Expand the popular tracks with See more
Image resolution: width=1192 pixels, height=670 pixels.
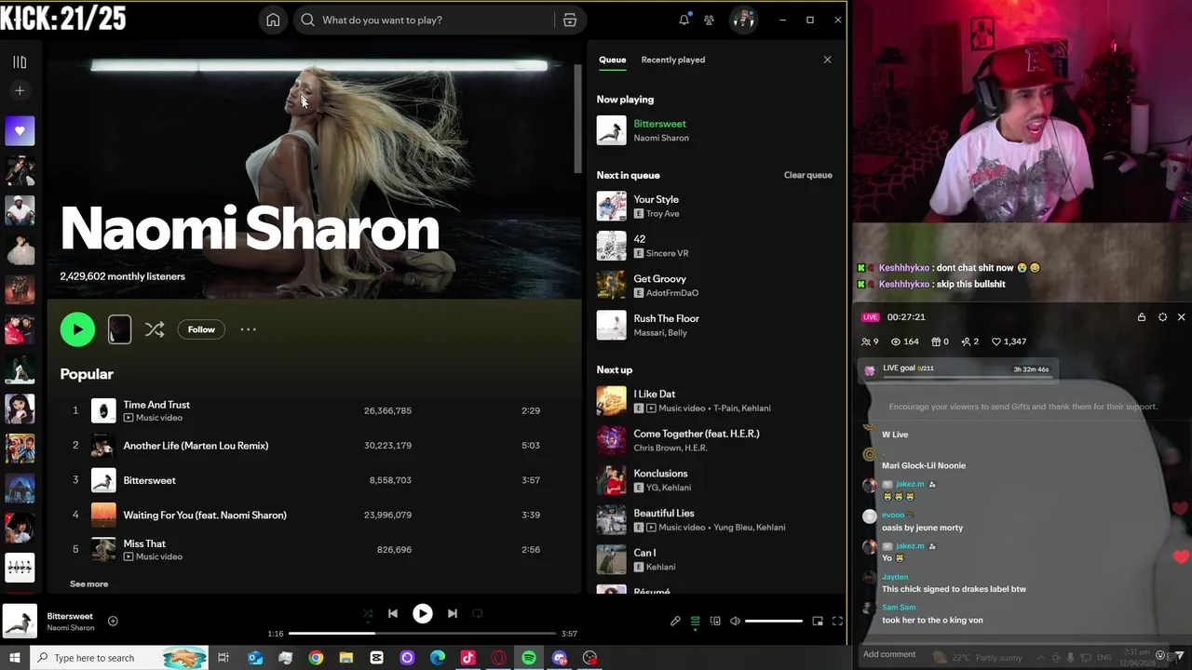89,583
